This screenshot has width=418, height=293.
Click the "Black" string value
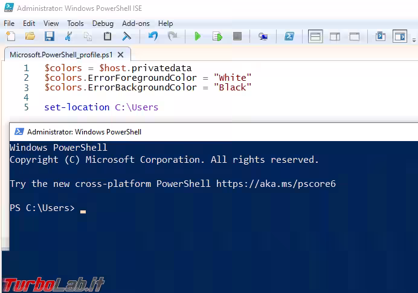pyautogui.click(x=233, y=87)
